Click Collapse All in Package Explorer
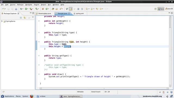The height and width of the screenshot is (98, 174). pos(21,18)
